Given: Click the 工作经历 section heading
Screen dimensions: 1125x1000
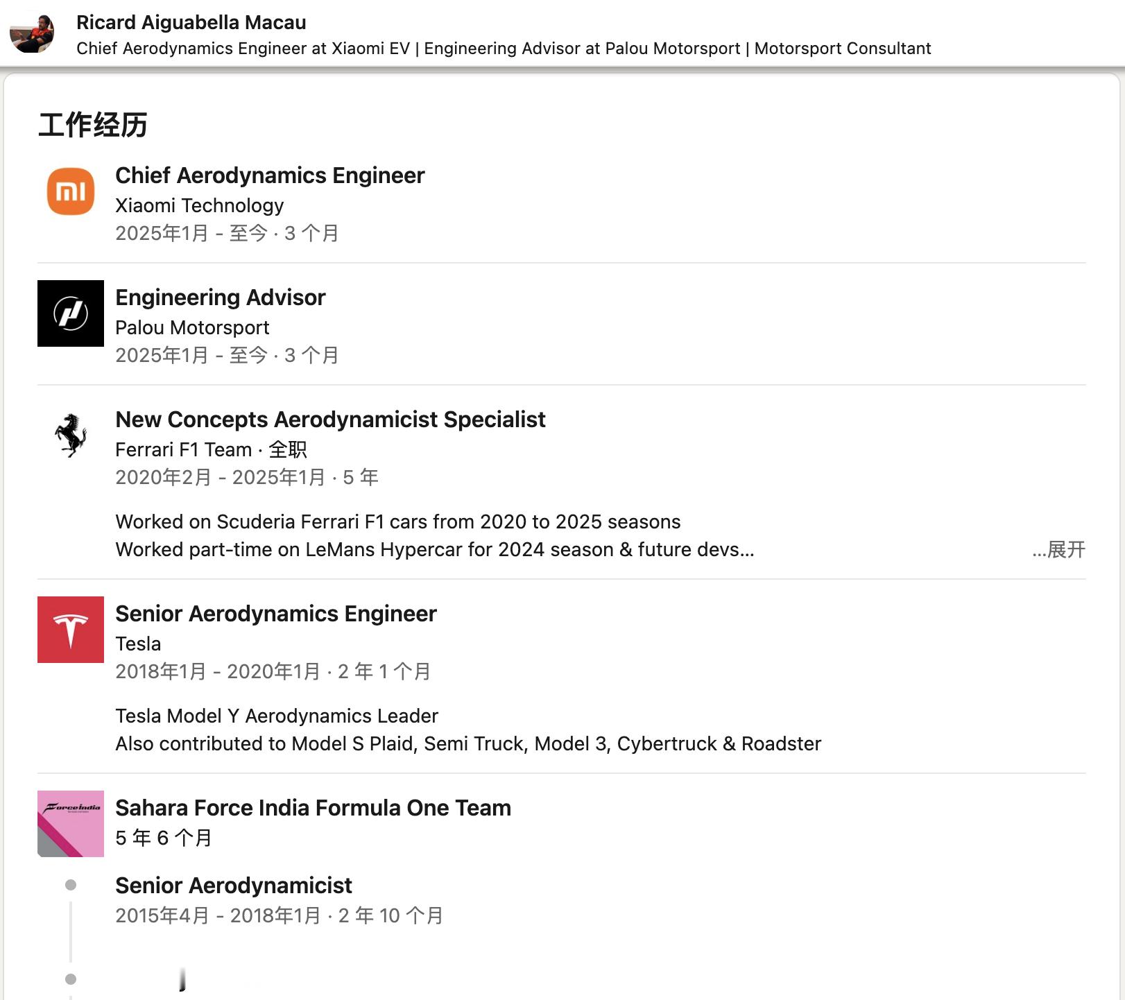Looking at the screenshot, I should click(x=92, y=126).
